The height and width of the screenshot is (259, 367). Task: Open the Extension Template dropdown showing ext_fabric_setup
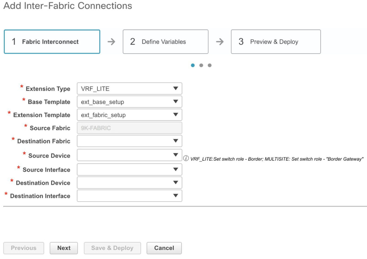(129, 115)
